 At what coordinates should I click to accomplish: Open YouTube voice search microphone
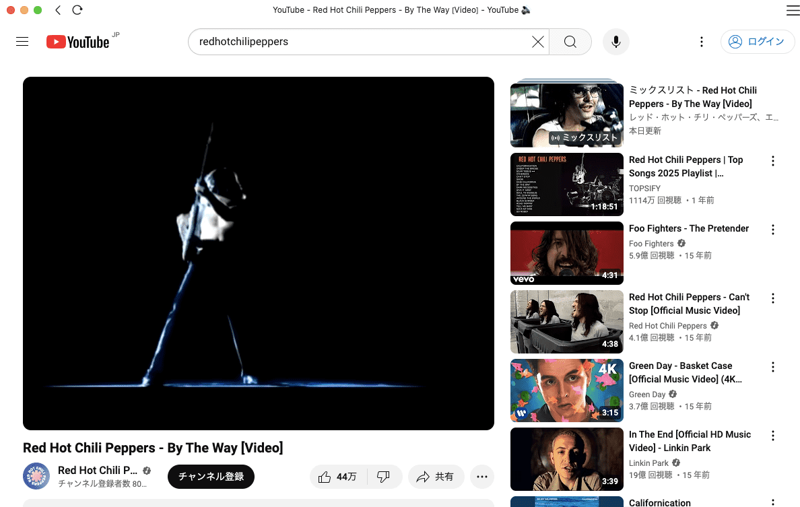pos(615,42)
